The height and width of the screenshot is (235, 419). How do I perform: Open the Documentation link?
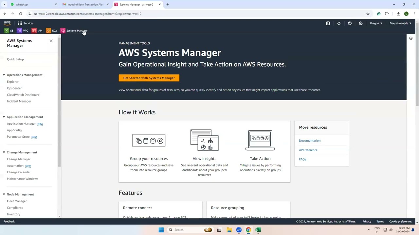point(310,141)
